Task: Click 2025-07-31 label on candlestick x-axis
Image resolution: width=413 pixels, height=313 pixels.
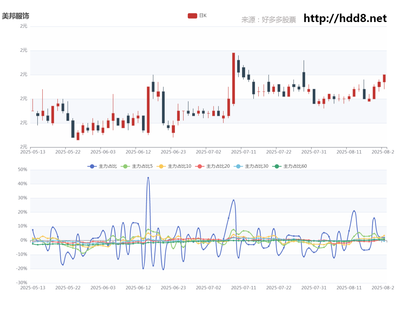Action: point(314,152)
